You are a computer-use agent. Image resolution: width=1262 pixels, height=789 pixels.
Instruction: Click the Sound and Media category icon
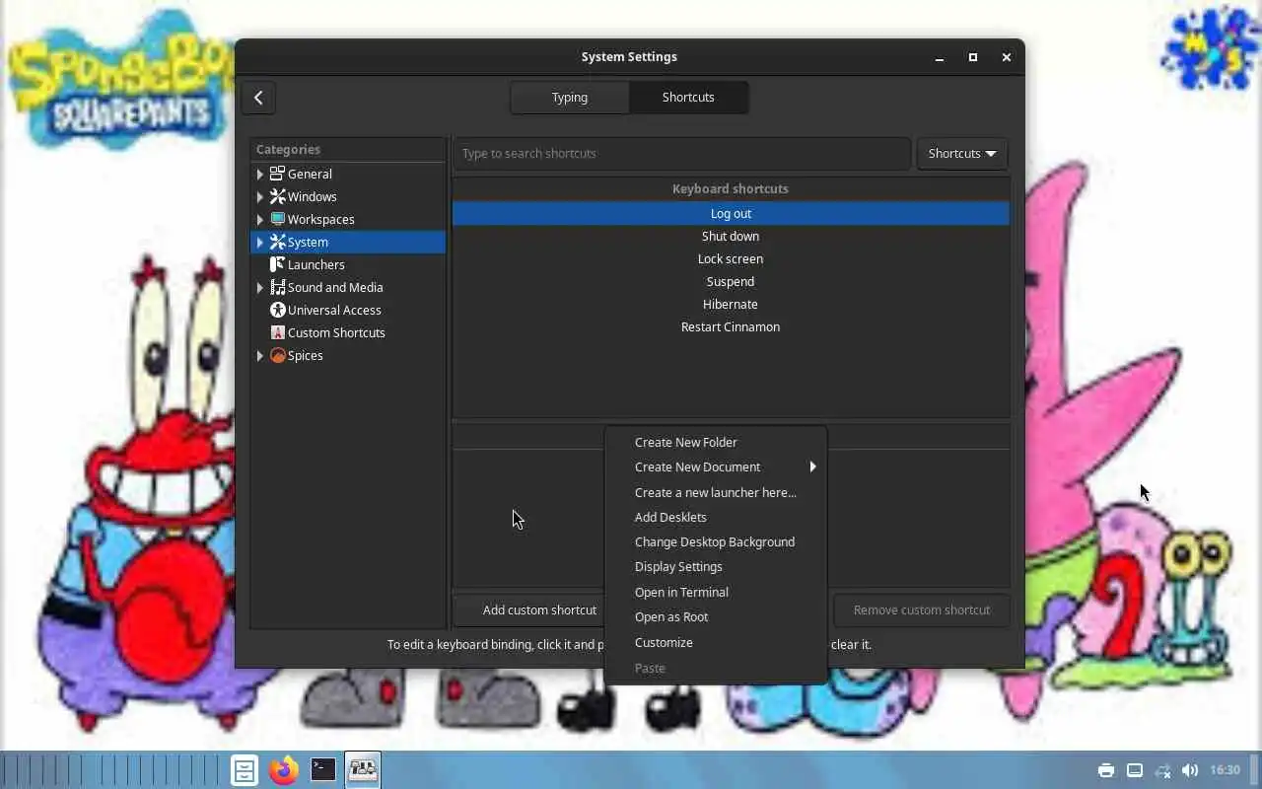point(278,287)
